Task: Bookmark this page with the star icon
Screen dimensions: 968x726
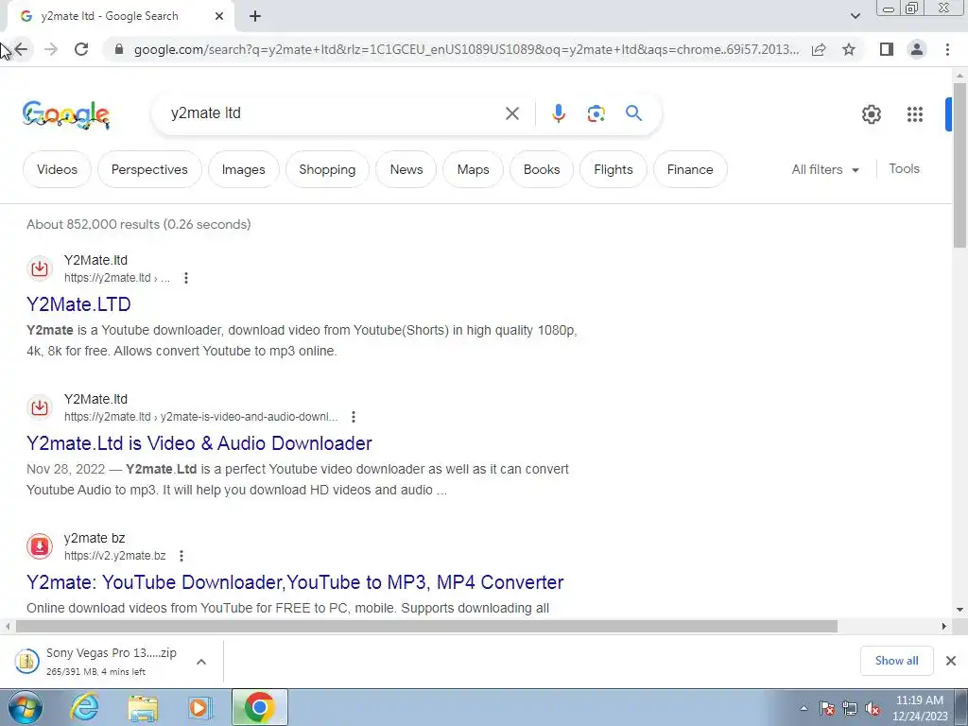Action: pyautogui.click(x=849, y=49)
